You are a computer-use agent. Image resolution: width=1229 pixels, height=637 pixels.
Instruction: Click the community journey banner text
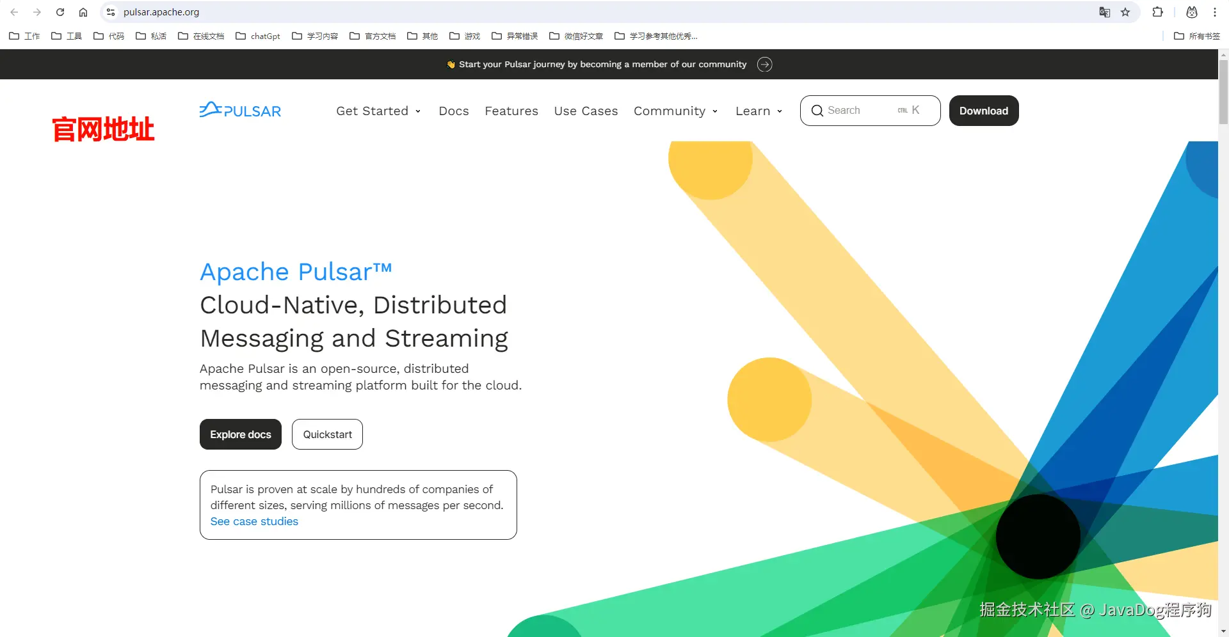click(602, 65)
